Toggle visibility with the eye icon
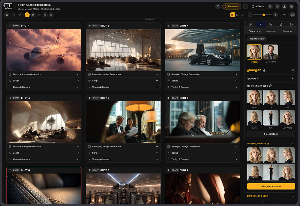300x206 pixels. tap(45, 15)
